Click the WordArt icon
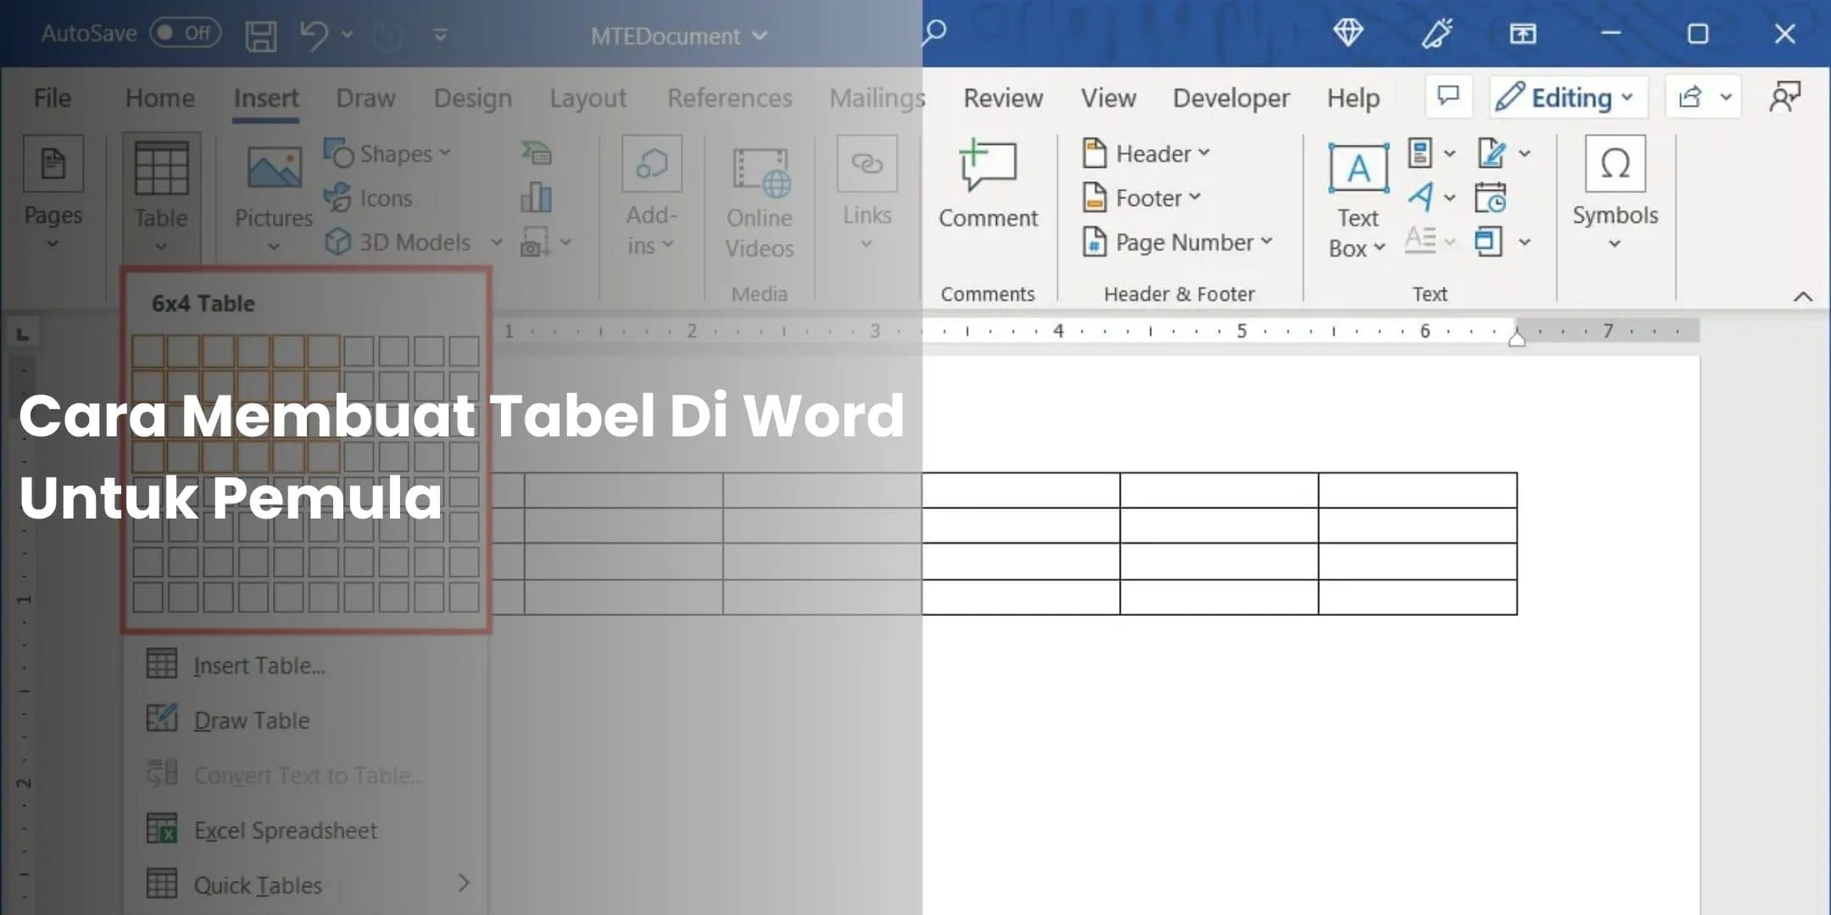Screen dimensions: 1831x915 [1421, 197]
